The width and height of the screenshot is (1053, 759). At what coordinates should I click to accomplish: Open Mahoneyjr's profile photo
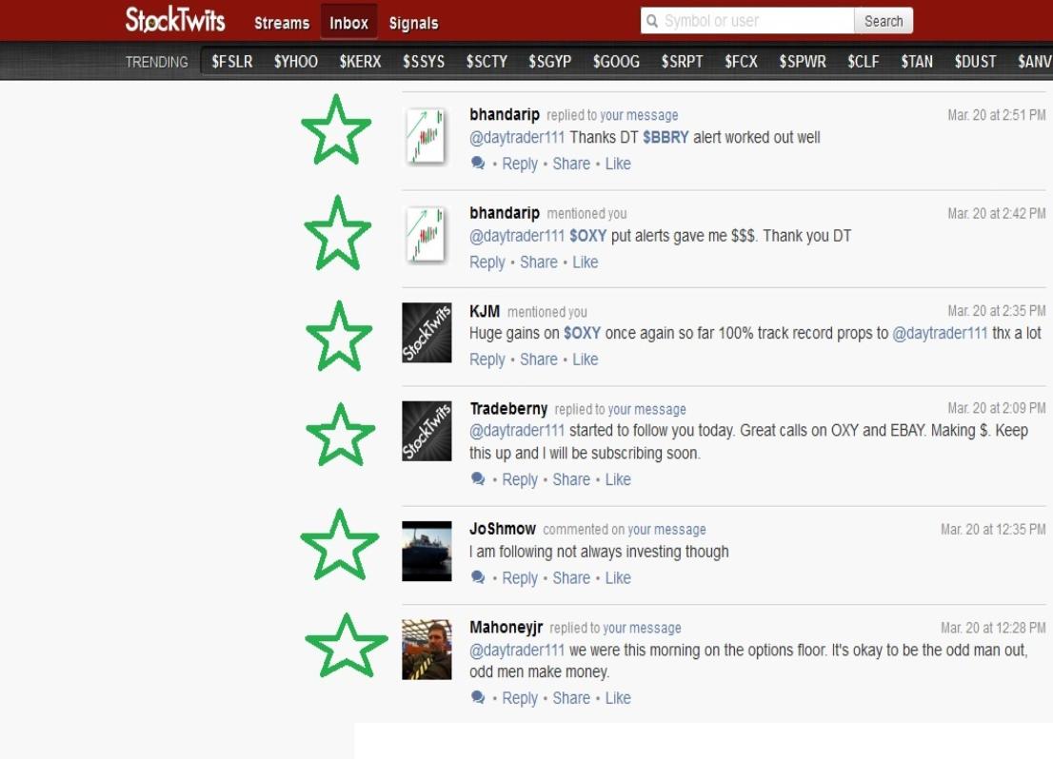[x=427, y=649]
